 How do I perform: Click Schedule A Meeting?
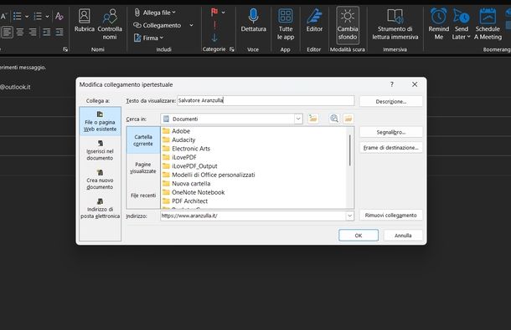tap(488, 23)
